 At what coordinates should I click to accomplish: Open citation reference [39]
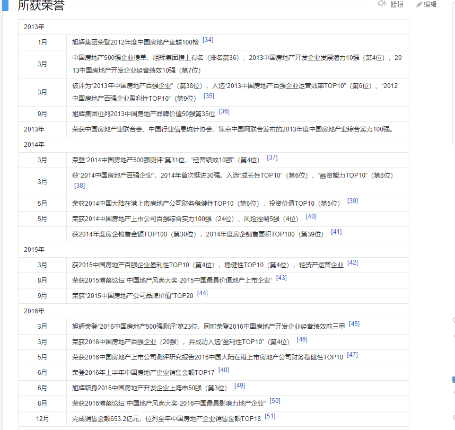click(353, 201)
